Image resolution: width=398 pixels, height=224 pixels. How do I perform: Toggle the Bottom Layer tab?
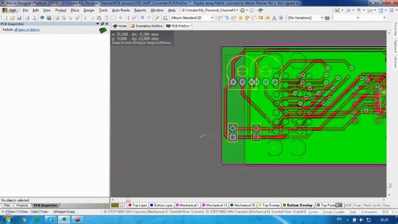162,205
